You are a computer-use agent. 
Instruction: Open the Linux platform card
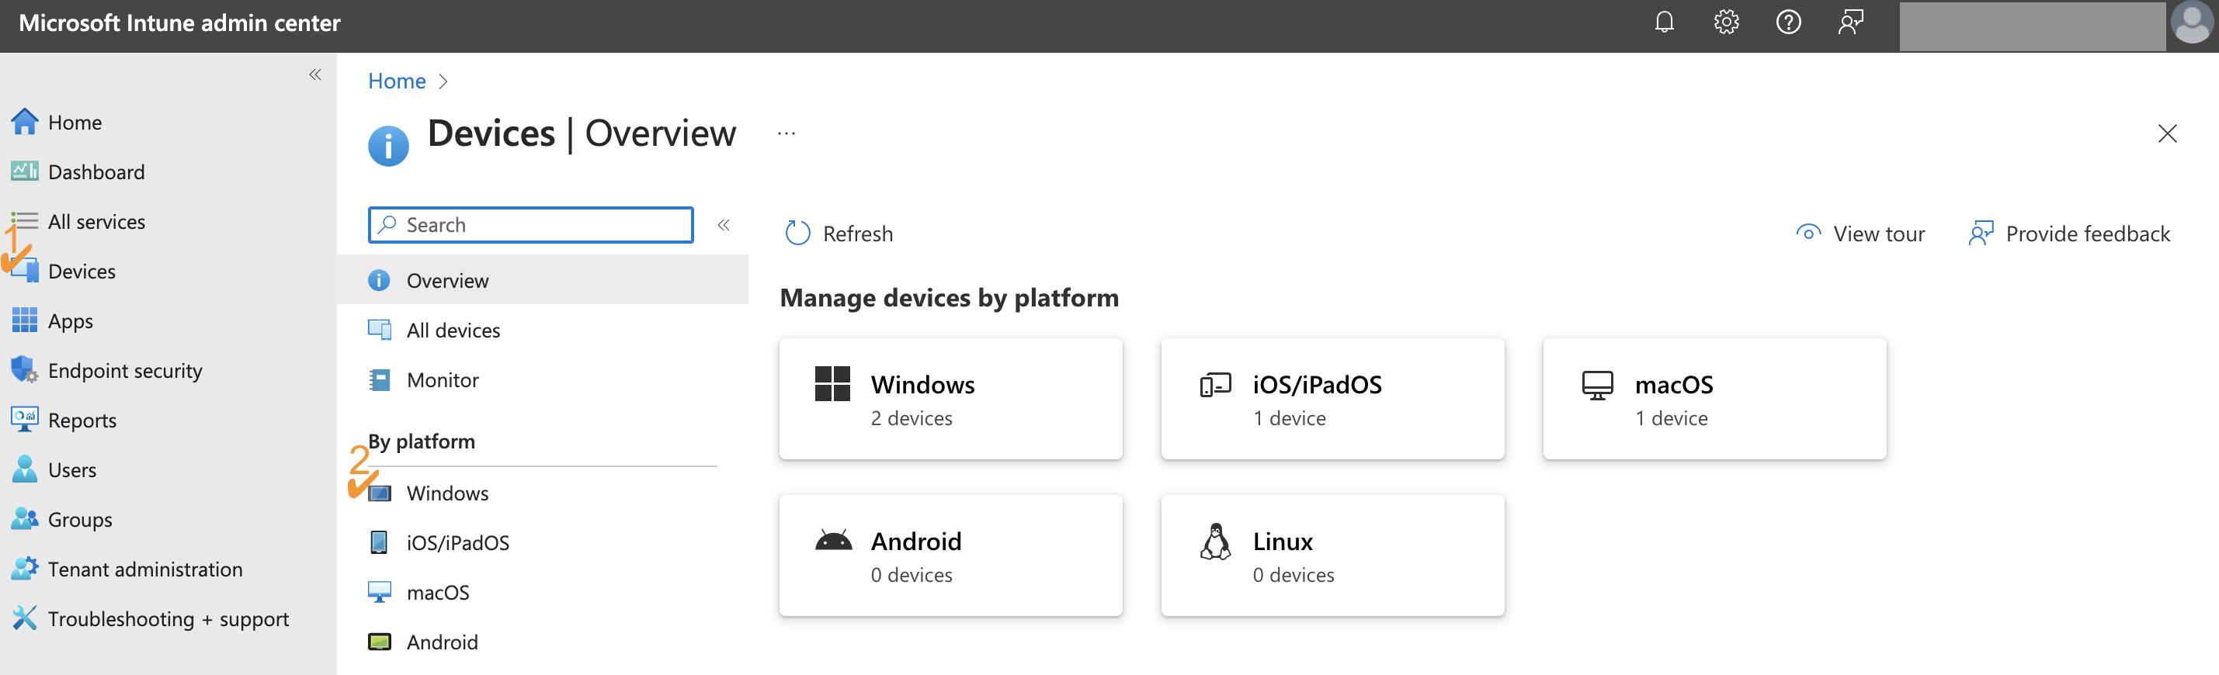point(1332,556)
